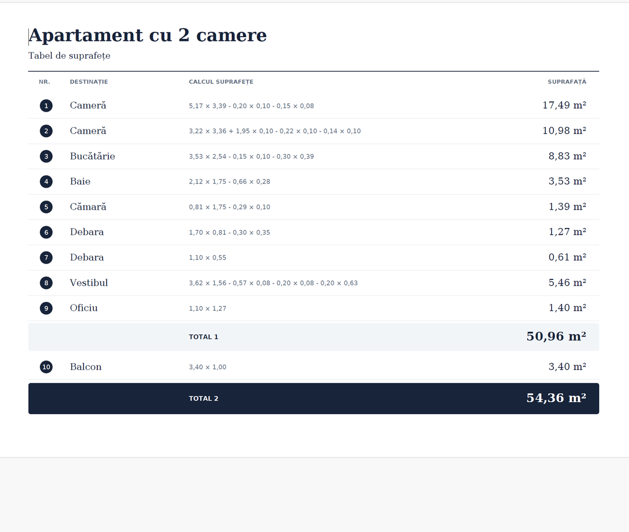Select the "Vestibul" destination cell
Viewport: 629px width, 532px height.
(89, 283)
